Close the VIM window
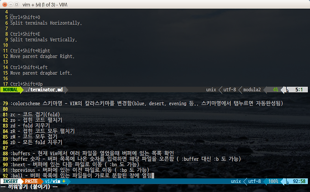 pos(5,4)
